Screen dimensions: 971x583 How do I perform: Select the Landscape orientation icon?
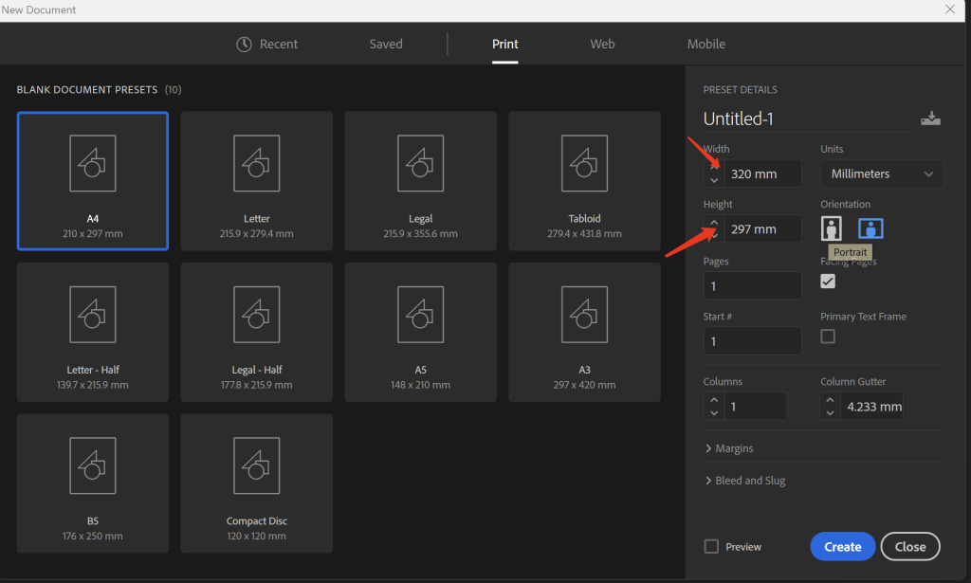pyautogui.click(x=870, y=228)
